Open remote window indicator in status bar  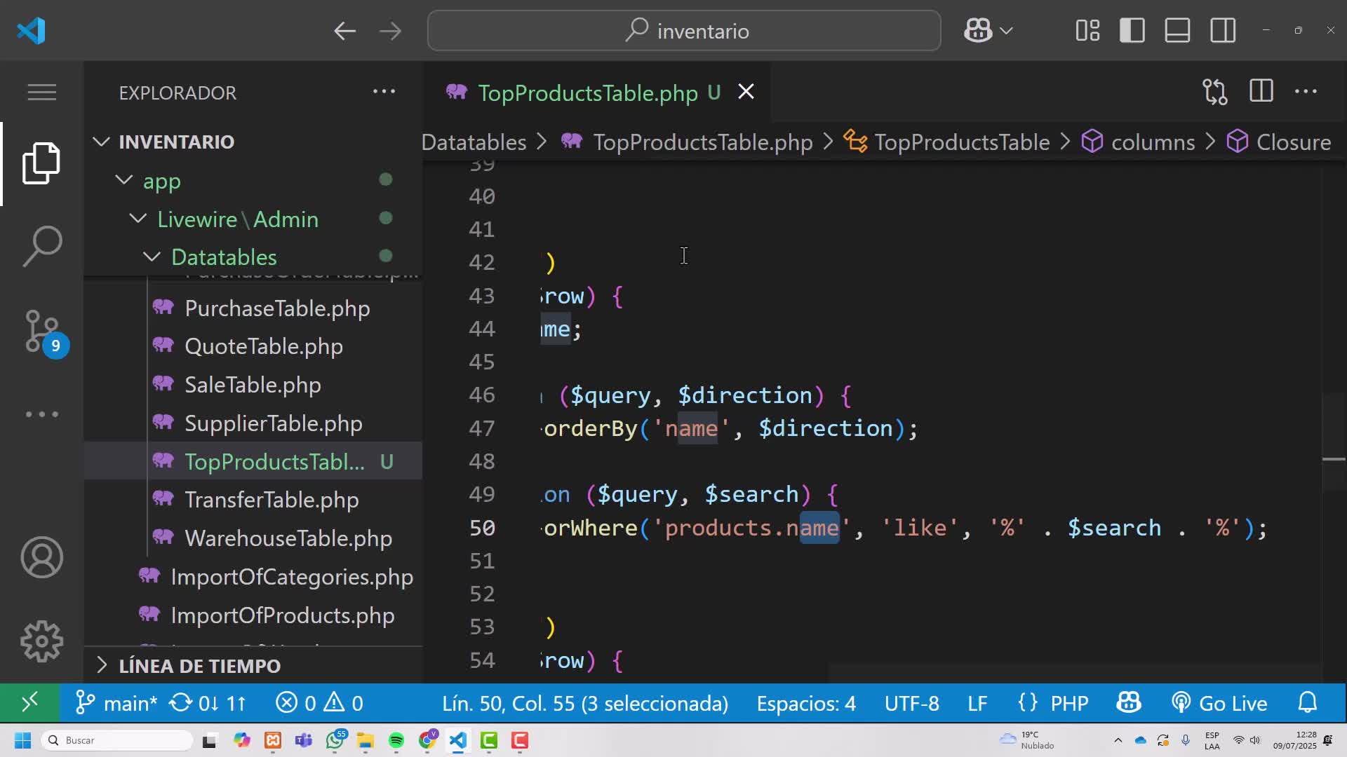coord(29,703)
